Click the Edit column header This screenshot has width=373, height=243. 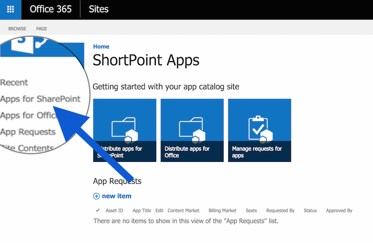click(x=159, y=210)
